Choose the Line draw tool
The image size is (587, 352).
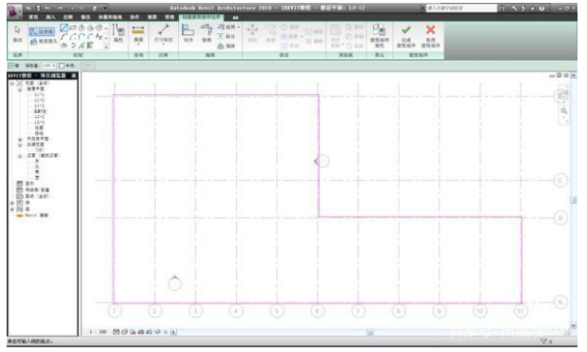65,28
